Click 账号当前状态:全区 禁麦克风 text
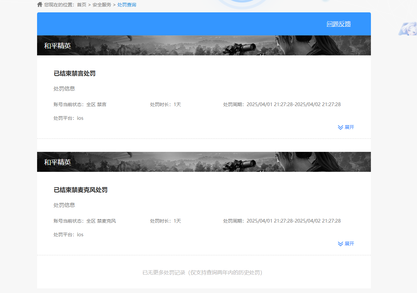417x293 pixels. tap(84, 221)
